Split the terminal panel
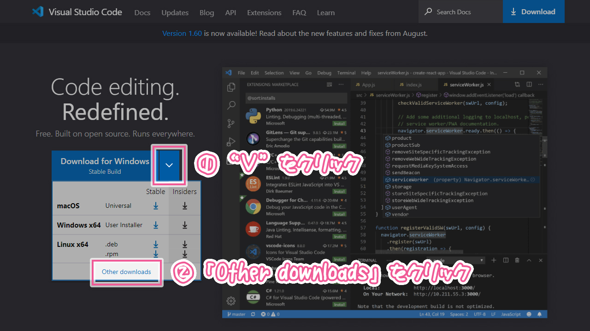The image size is (590, 331). click(x=506, y=260)
